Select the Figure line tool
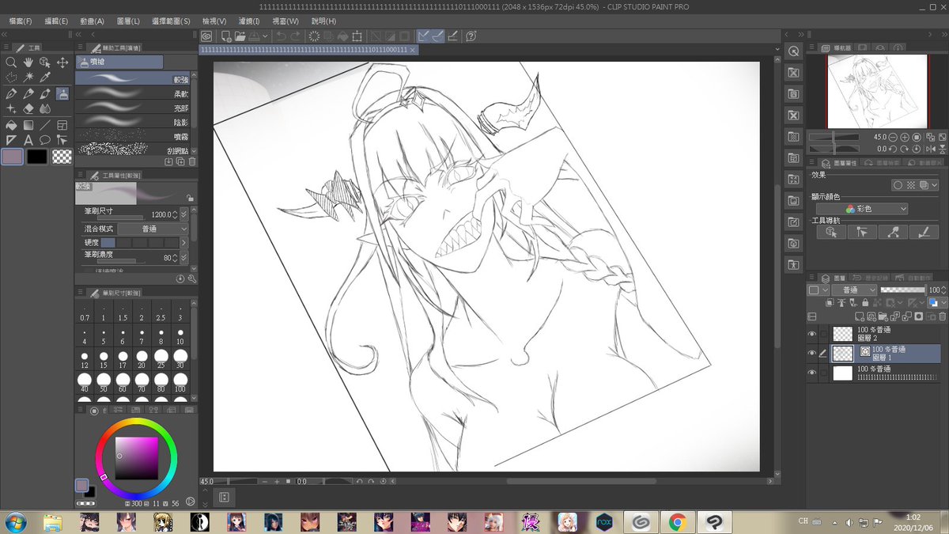Viewport: 949px width, 534px height. tap(45, 125)
